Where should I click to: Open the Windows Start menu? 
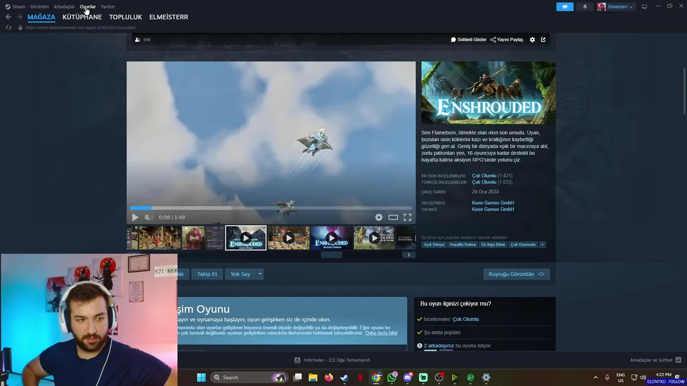201,377
